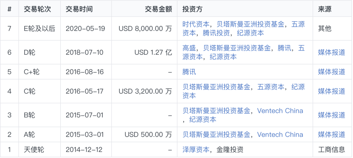Click Ventech China in the A轮 row
353x158 pixels.
280,134
